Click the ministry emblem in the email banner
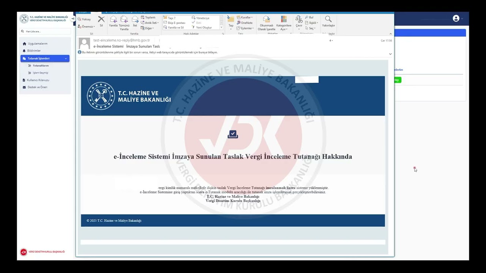 point(101,96)
